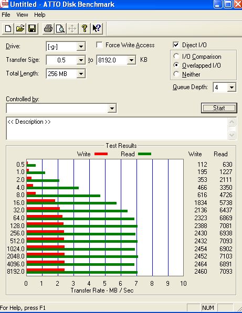Click the Write value 1834

(x=201, y=203)
